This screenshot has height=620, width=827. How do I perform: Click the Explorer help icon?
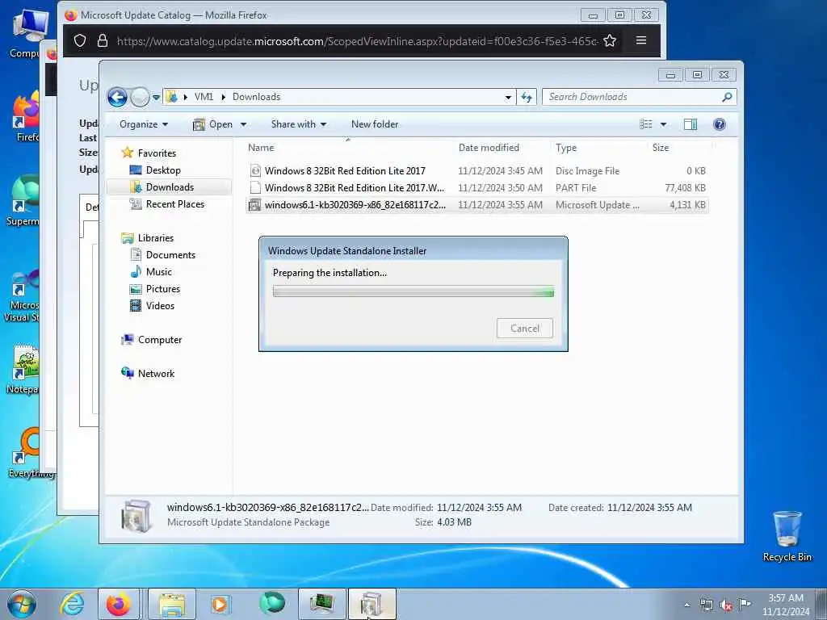(x=719, y=124)
